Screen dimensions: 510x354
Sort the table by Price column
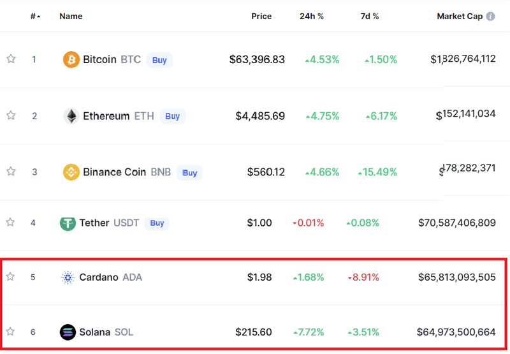(x=261, y=17)
